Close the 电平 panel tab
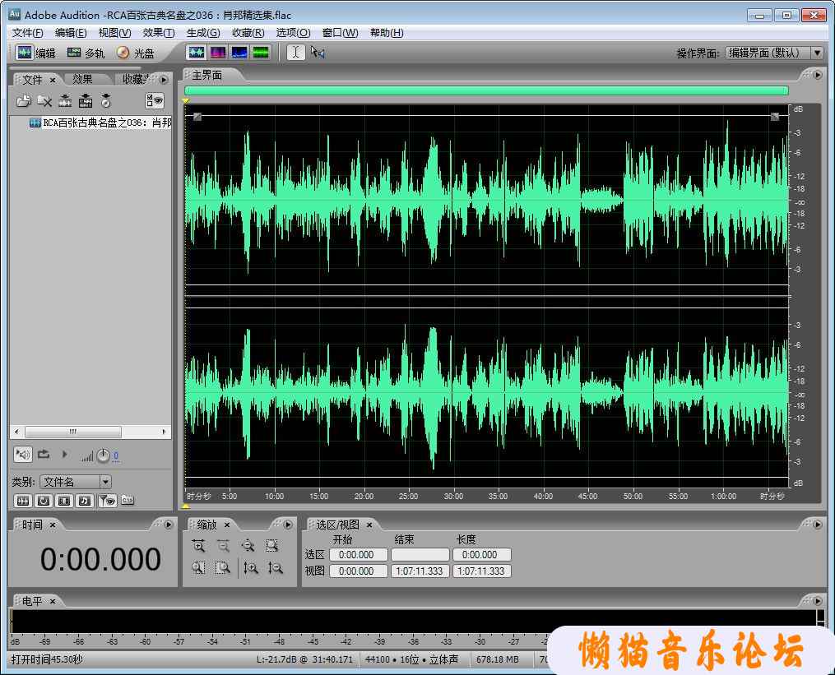Screen dimensions: 835x675 point(53,602)
